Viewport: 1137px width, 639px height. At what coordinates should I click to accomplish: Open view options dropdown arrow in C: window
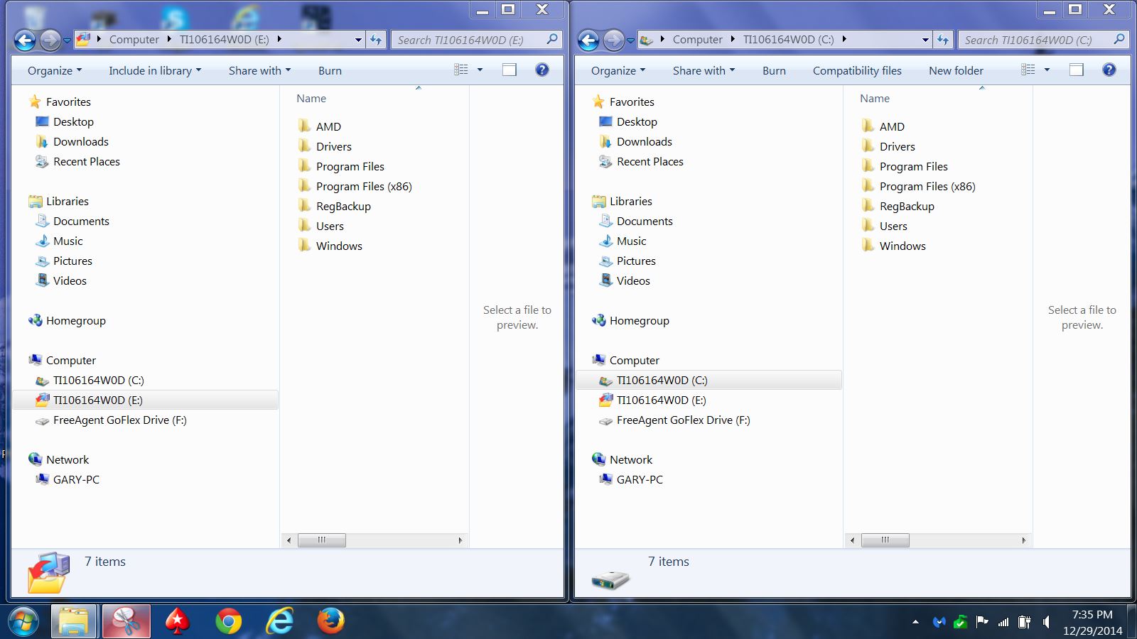click(x=1047, y=70)
